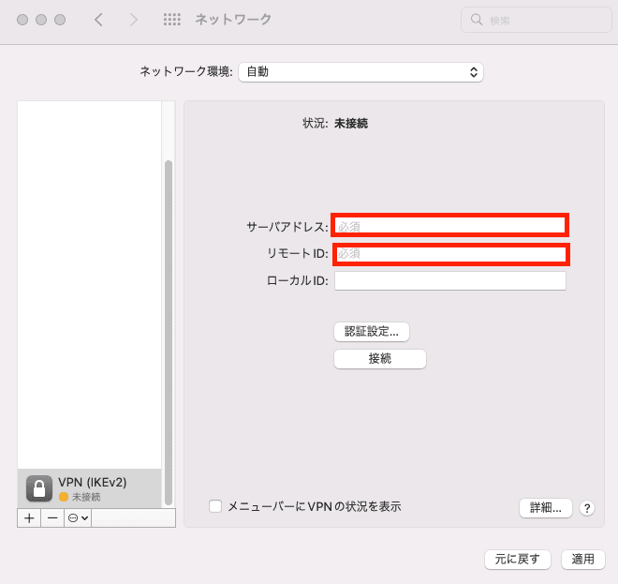Click the forward navigation arrow
Viewport: 618px width, 584px height.
click(x=134, y=20)
